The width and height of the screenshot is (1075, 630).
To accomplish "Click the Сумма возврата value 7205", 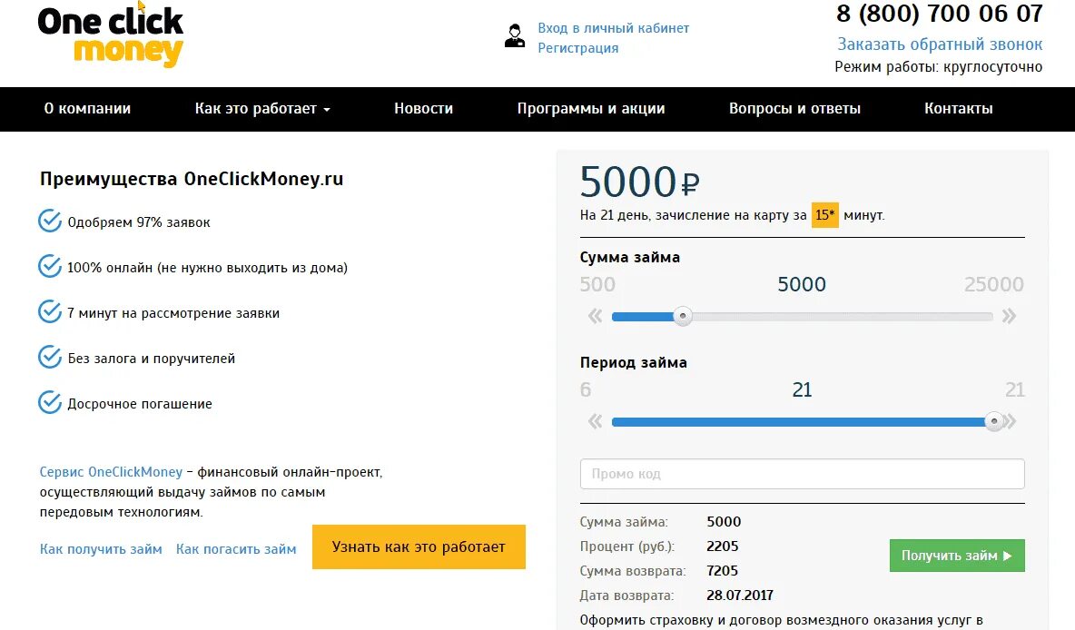I will (723, 570).
